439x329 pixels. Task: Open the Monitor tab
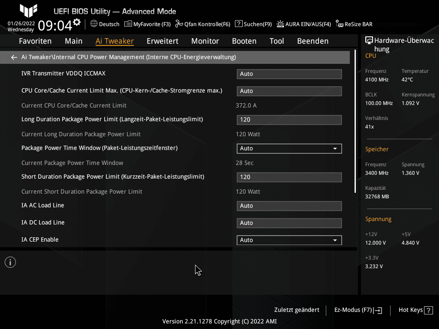click(x=205, y=41)
